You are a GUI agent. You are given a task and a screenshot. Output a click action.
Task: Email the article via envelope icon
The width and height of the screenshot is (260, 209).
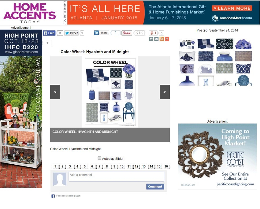coord(156,39)
